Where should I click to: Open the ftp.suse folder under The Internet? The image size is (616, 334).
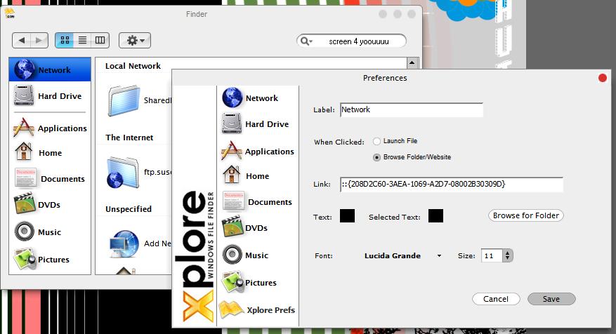pos(123,173)
